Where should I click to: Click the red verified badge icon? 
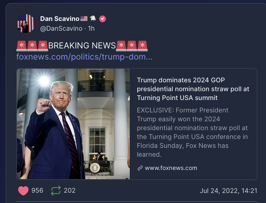tap(103, 19)
